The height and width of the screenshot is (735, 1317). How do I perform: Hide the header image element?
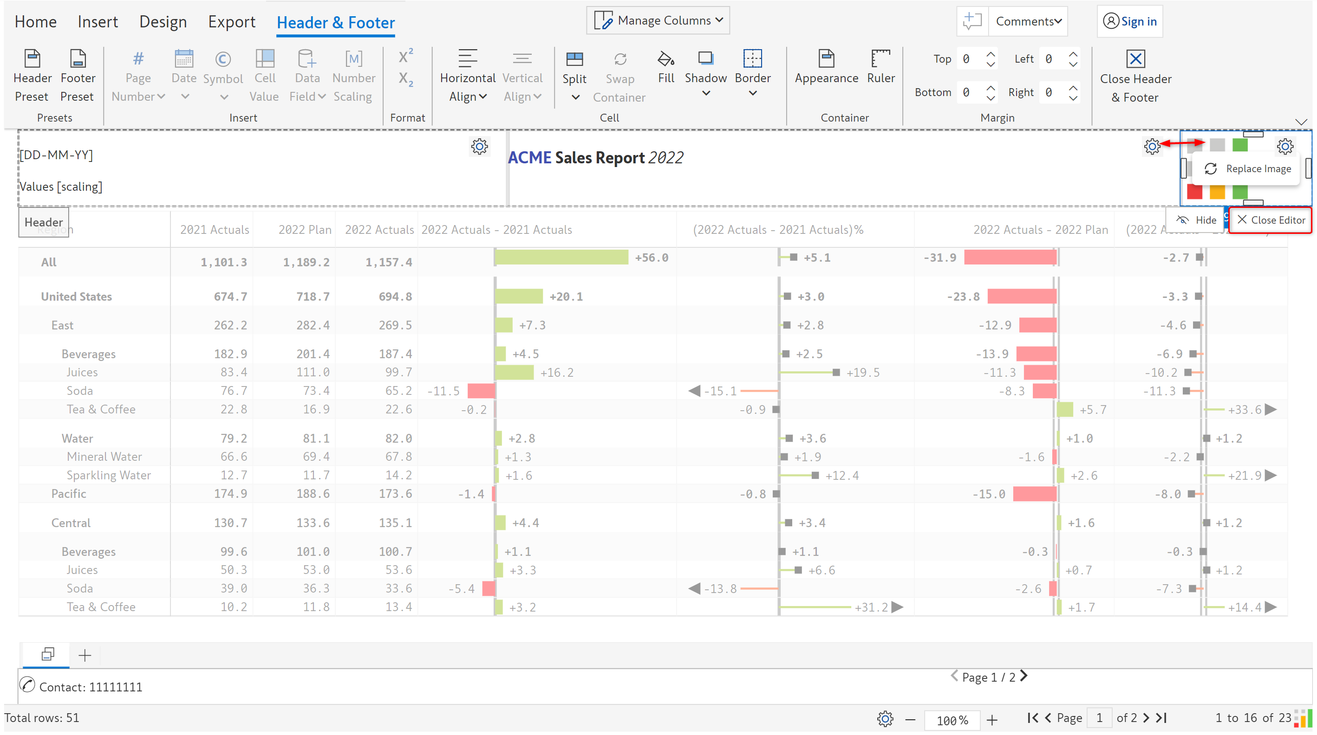[x=1196, y=220]
